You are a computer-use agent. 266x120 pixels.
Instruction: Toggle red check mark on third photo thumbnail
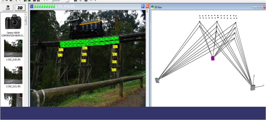pos(21,95)
